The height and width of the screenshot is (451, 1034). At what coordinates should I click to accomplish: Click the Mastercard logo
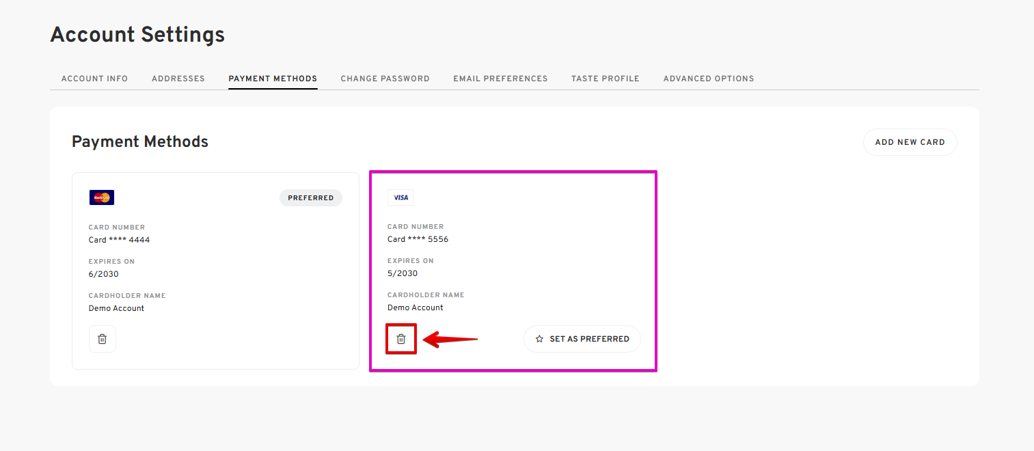click(x=102, y=197)
